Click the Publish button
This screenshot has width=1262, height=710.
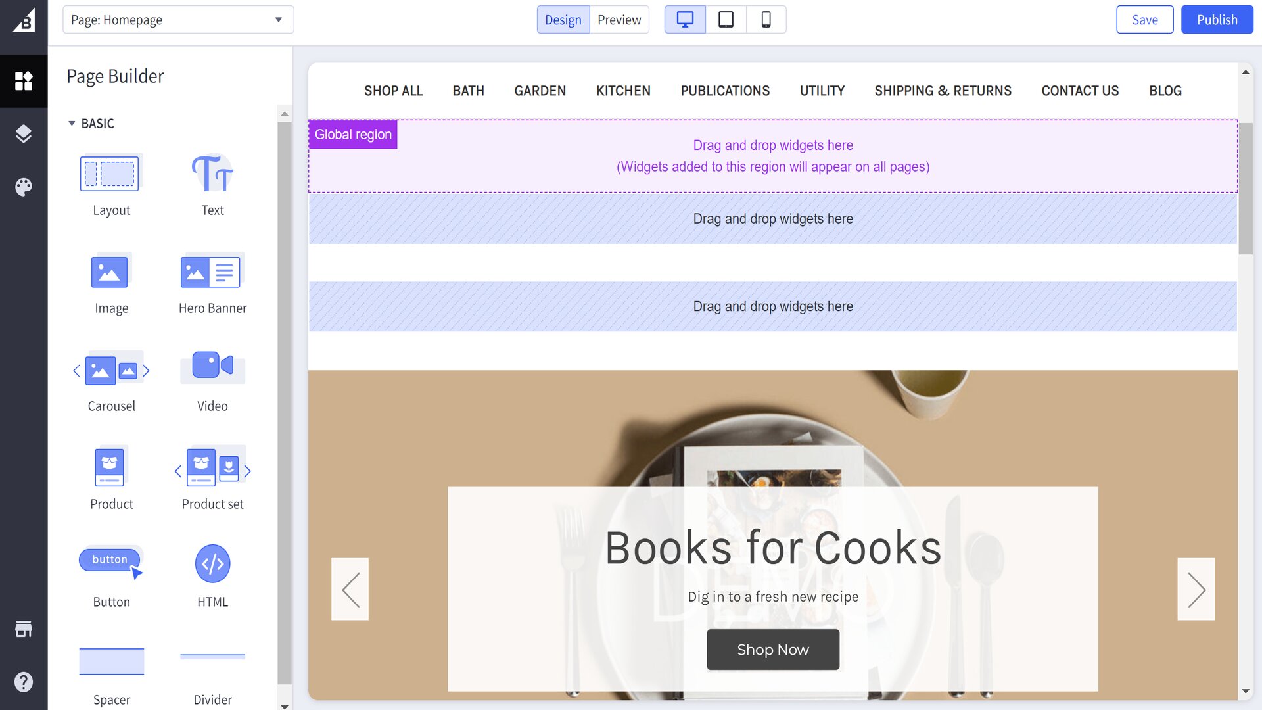point(1217,20)
